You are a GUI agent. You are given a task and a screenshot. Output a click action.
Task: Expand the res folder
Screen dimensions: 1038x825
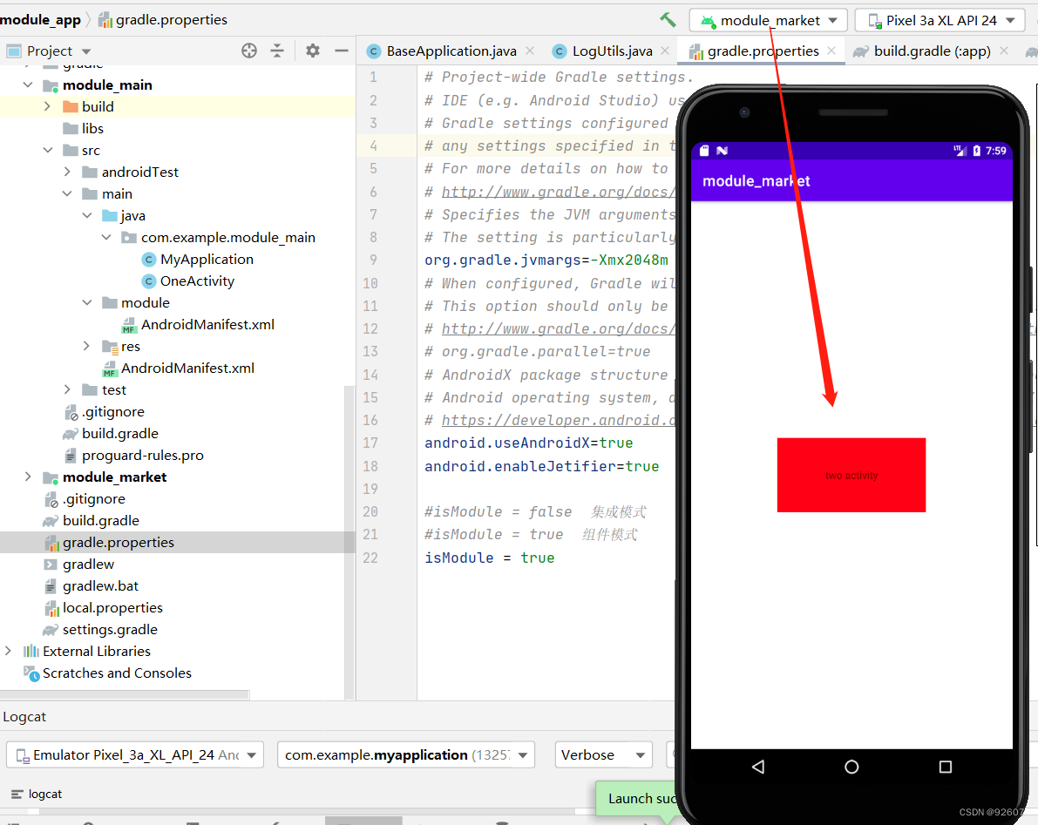coord(86,346)
